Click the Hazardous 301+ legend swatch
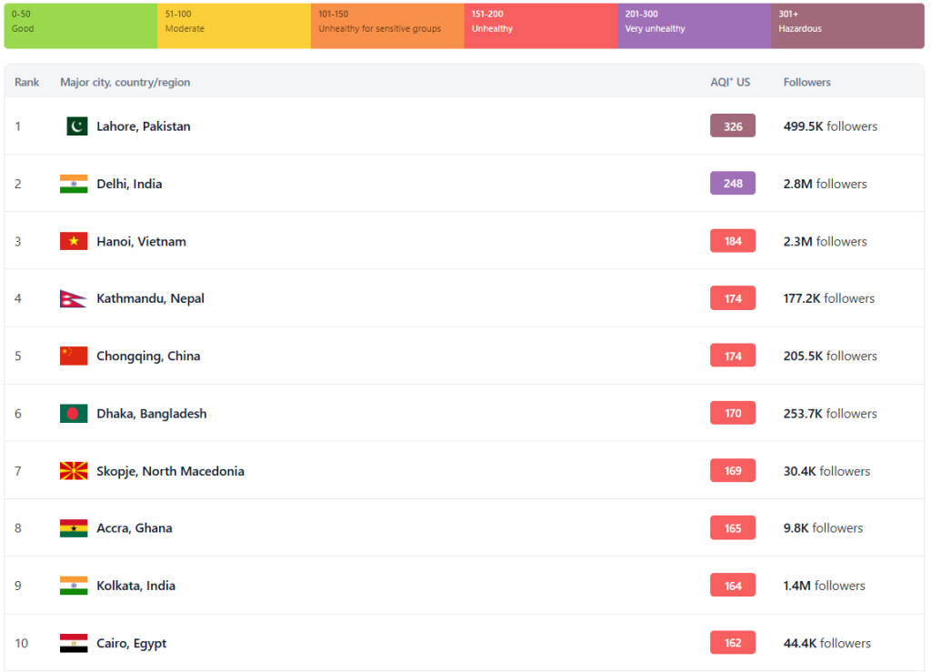931x672 pixels. point(847,25)
